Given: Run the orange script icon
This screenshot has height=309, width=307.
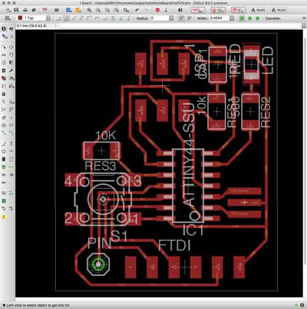Looking at the screenshot, I should click(78, 10).
